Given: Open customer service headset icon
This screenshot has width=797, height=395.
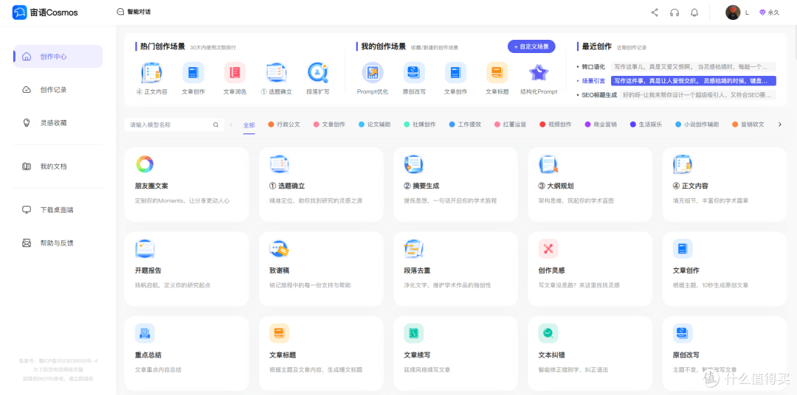Looking at the screenshot, I should tap(674, 13).
